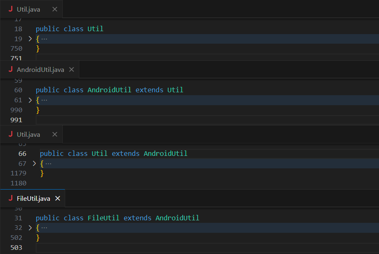
Task: Switch to the AndroidUtil.java tab
Action: click(x=40, y=69)
